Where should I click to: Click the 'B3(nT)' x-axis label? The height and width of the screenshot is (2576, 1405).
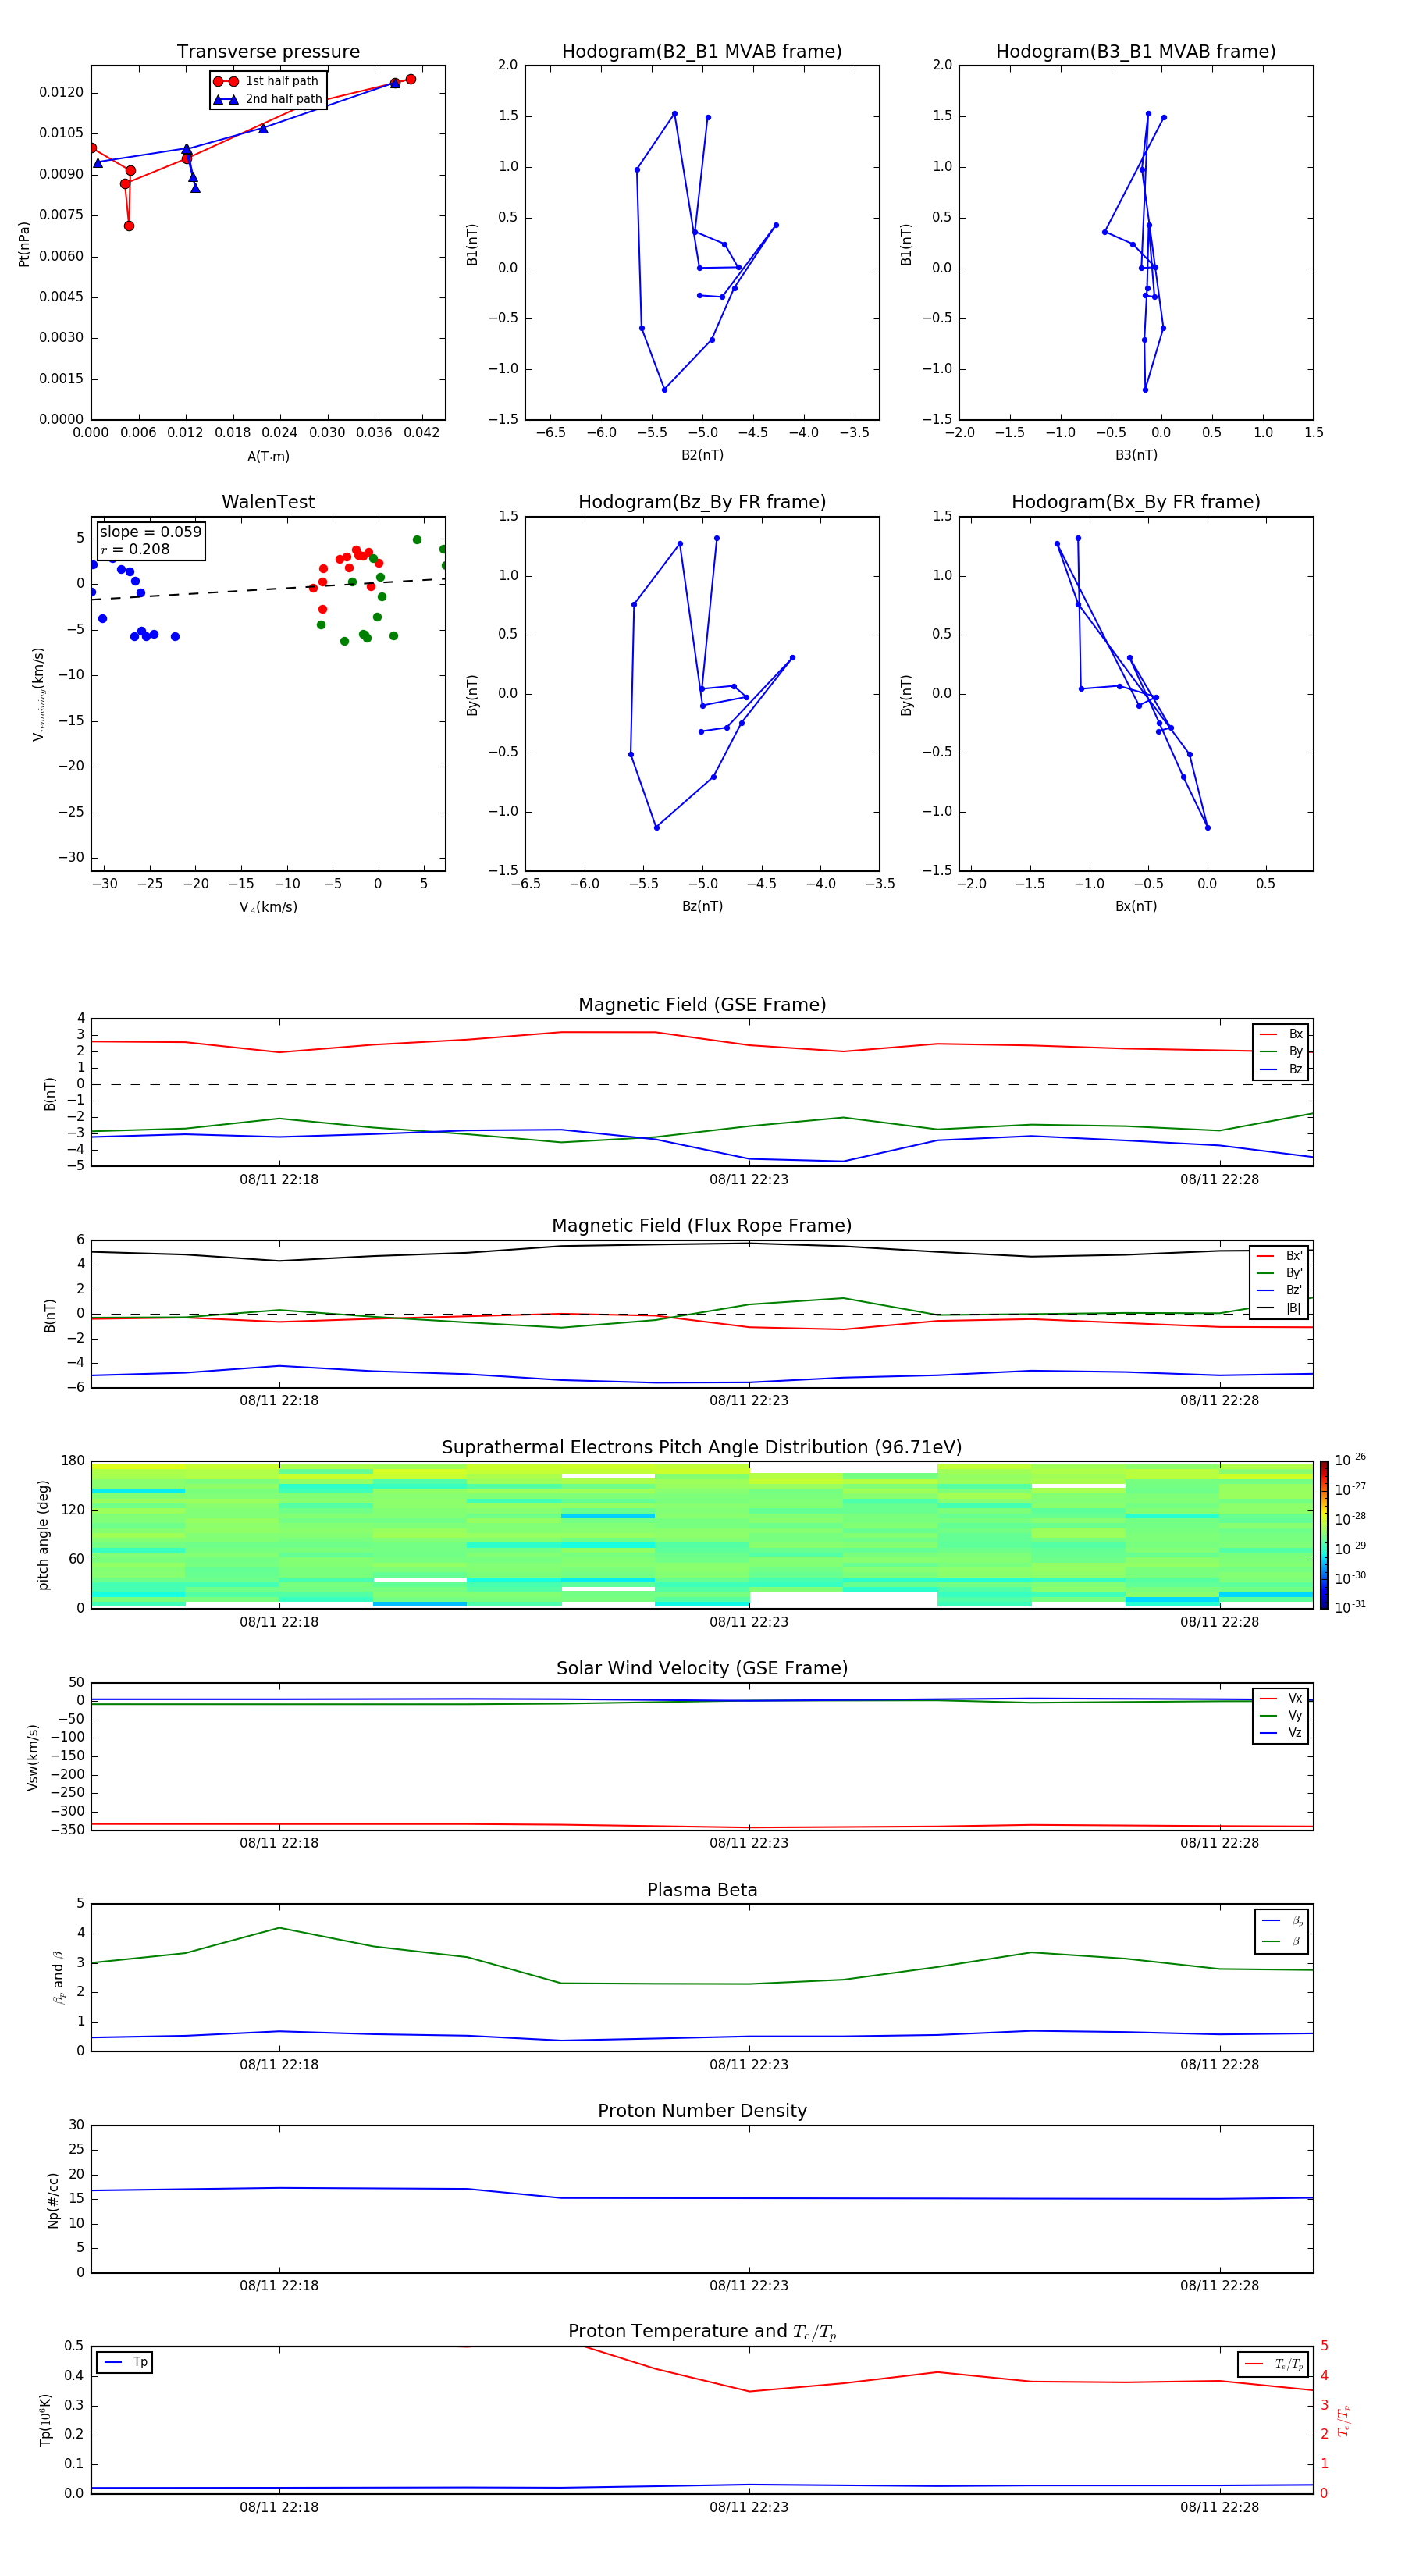(x=1136, y=455)
